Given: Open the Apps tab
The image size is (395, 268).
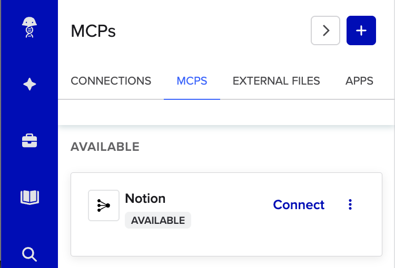Looking at the screenshot, I should pos(359,81).
